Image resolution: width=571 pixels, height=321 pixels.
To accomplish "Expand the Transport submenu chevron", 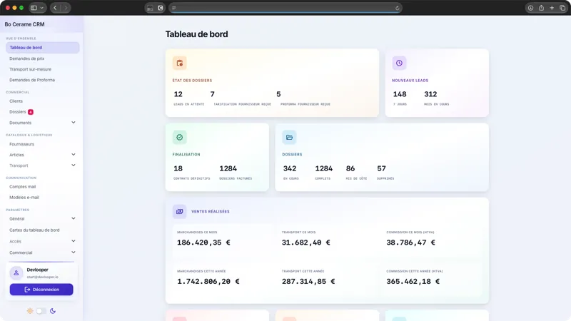I will point(74,165).
